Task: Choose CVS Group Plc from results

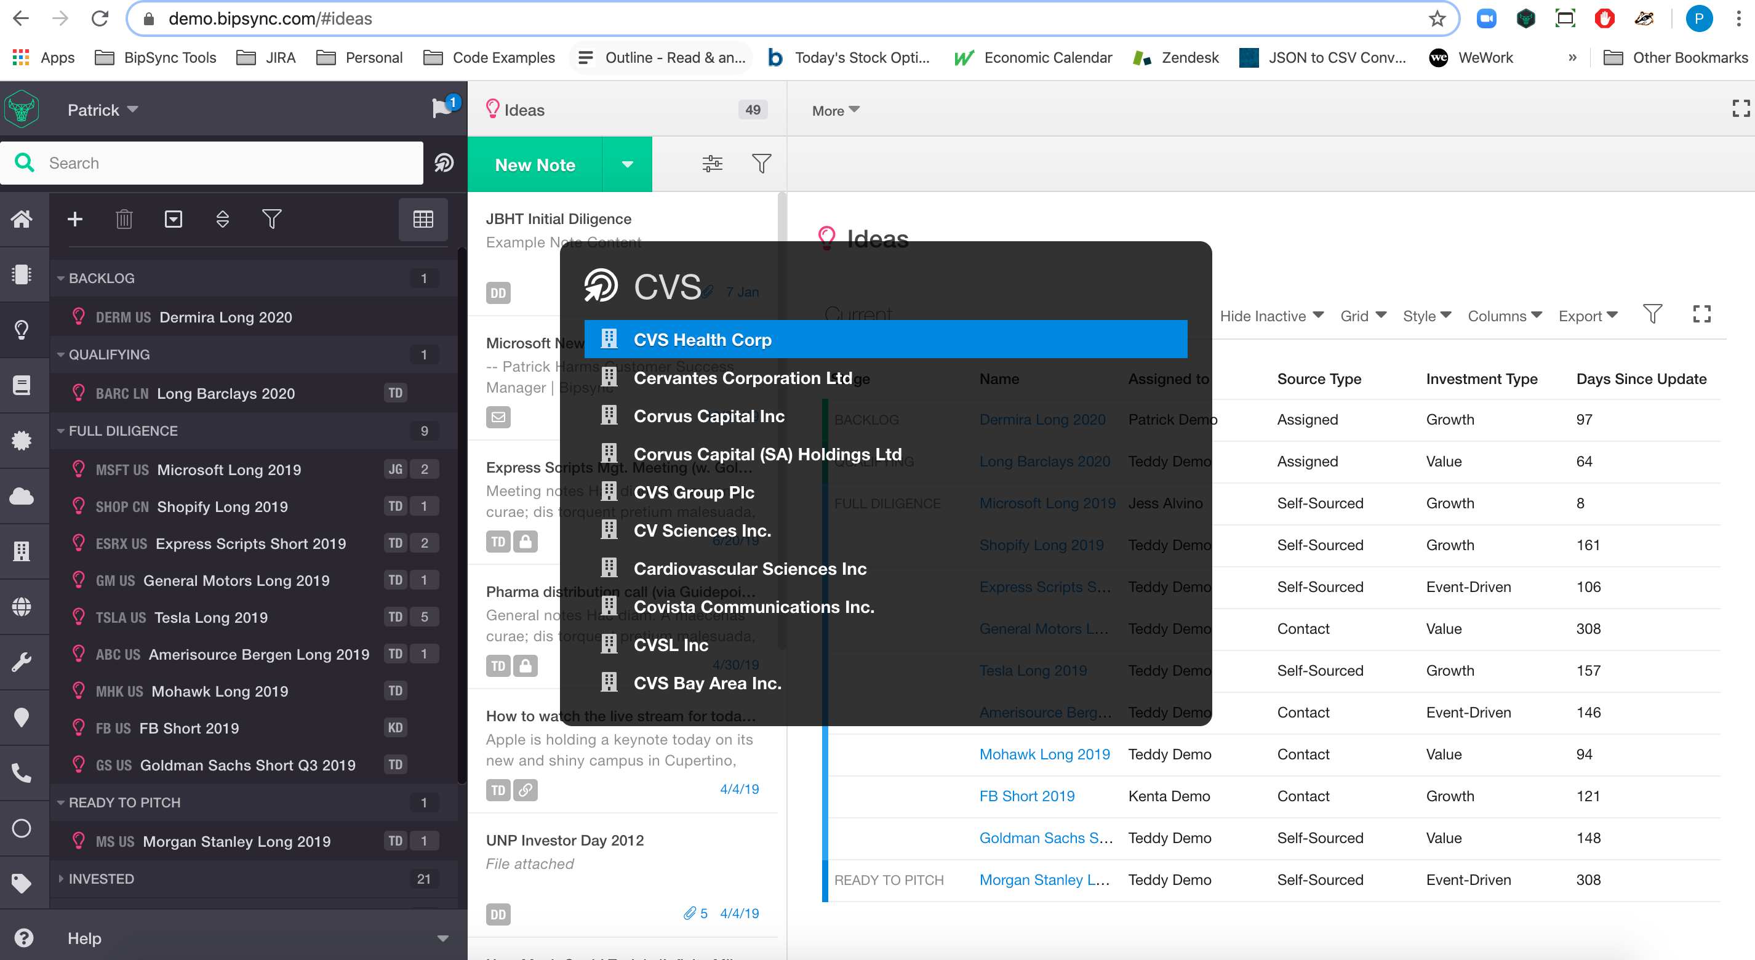Action: click(694, 492)
